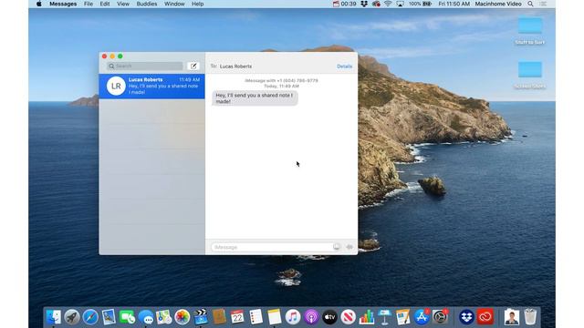The width and height of the screenshot is (584, 328).
Task: Click battery 100% status in menu bar
Action: pyautogui.click(x=420, y=4)
